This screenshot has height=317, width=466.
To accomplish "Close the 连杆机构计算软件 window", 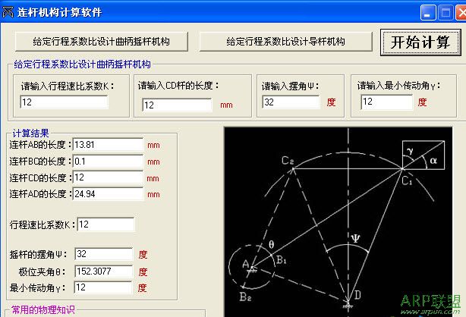I will [461, 13].
